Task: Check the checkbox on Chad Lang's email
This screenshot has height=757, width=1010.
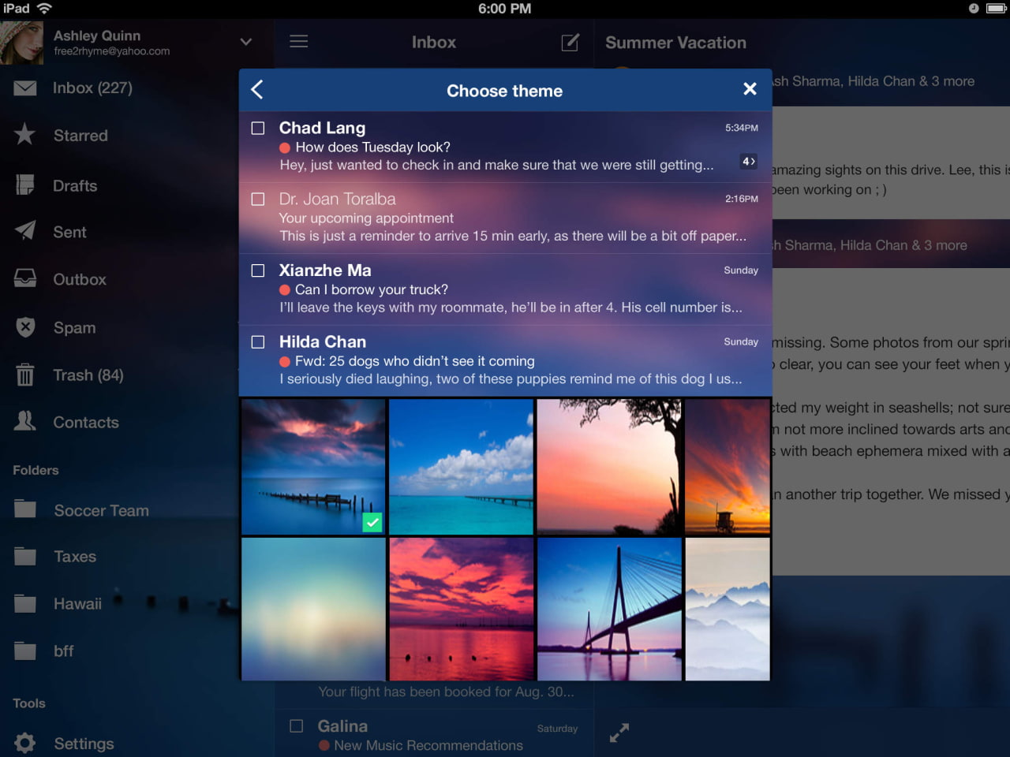Action: point(257,128)
